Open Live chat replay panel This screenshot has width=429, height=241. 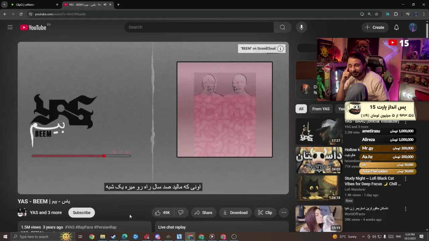tap(222, 227)
